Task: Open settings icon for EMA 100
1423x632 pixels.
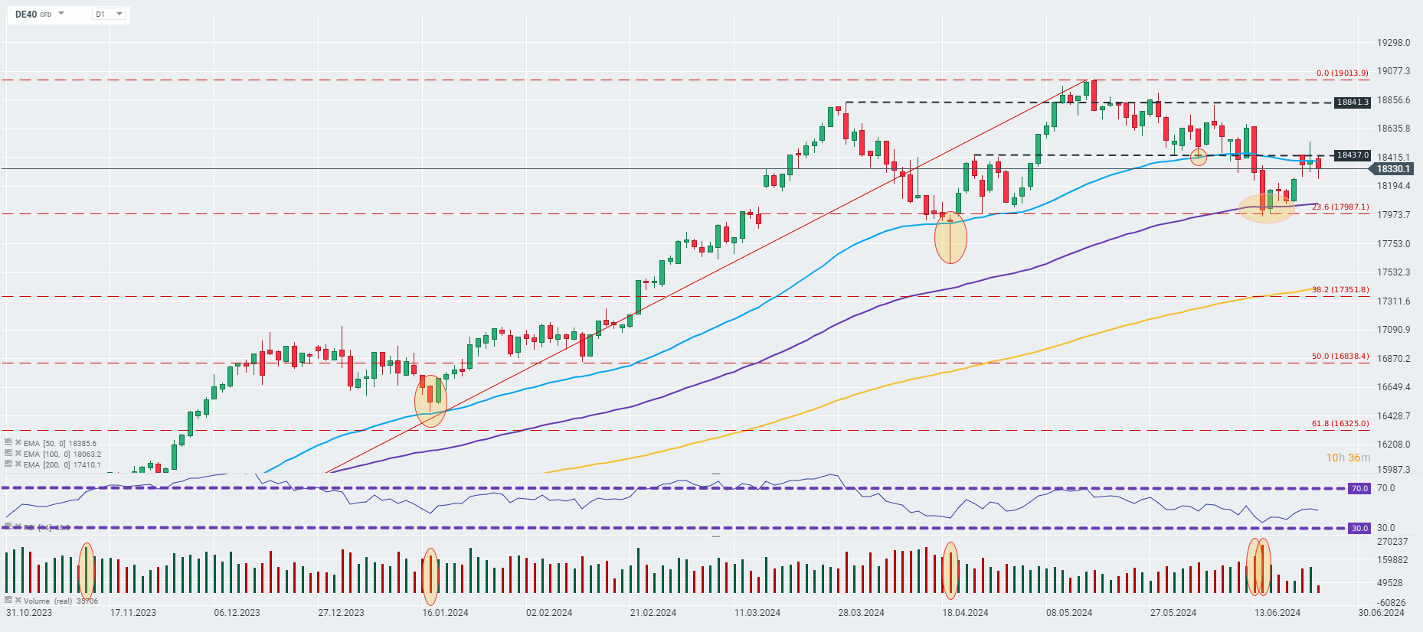Action: click(x=8, y=454)
